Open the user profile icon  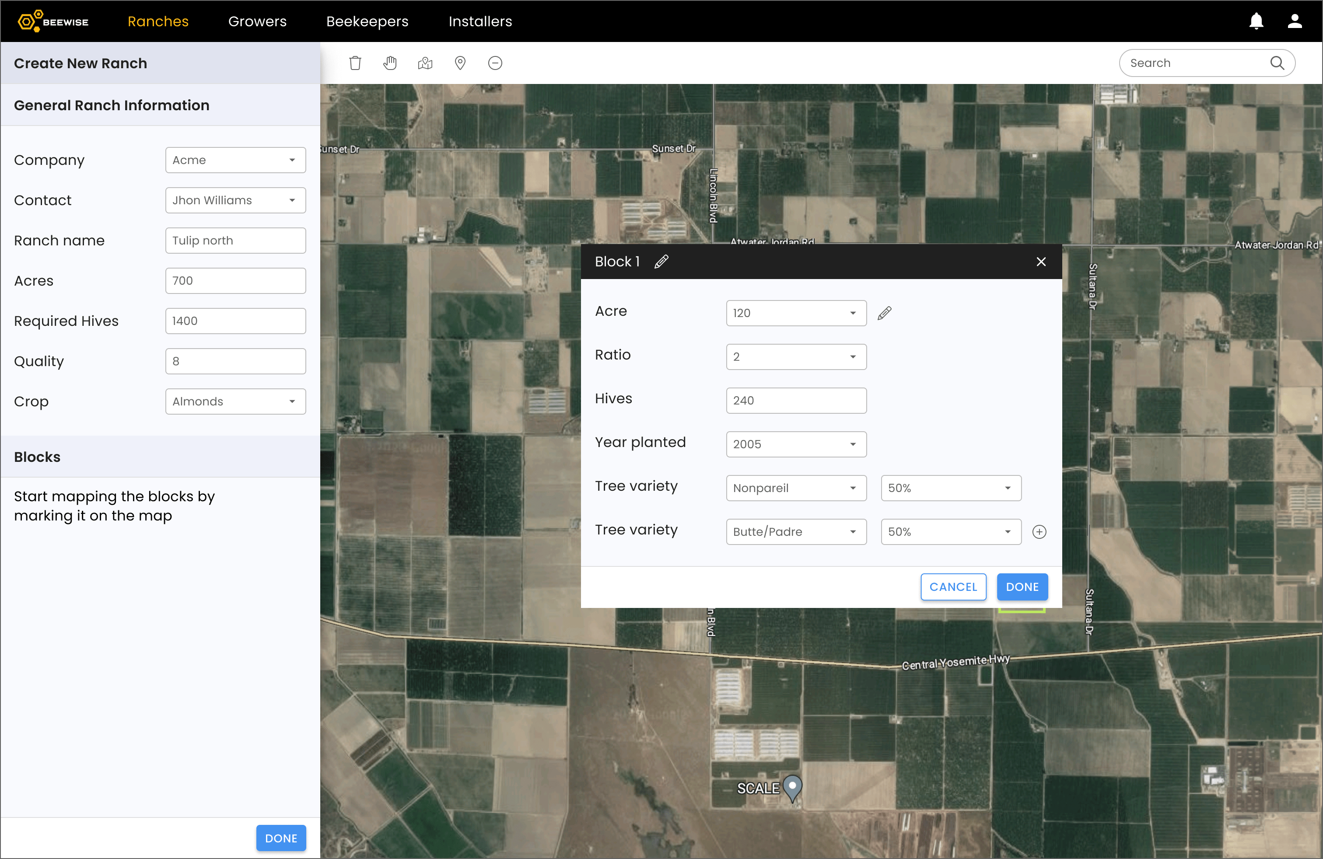pos(1295,21)
